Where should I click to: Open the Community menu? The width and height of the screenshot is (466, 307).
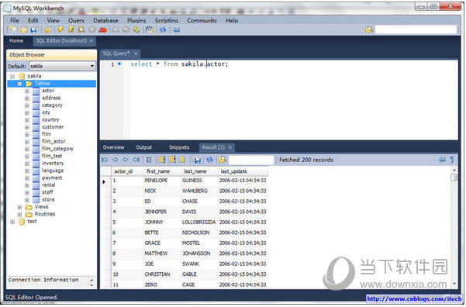click(x=202, y=20)
